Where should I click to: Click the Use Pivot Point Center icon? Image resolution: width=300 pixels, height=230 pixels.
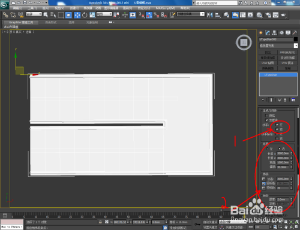point(116,15)
